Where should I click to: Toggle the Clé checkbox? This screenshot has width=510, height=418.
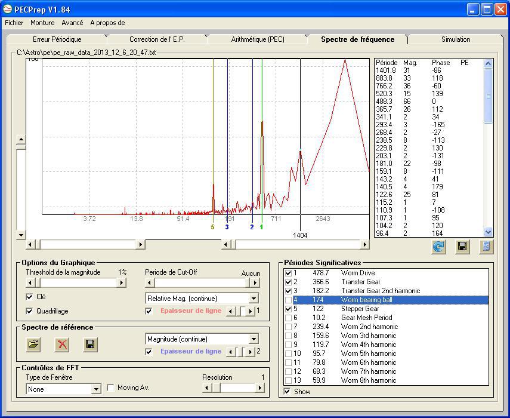pyautogui.click(x=29, y=297)
